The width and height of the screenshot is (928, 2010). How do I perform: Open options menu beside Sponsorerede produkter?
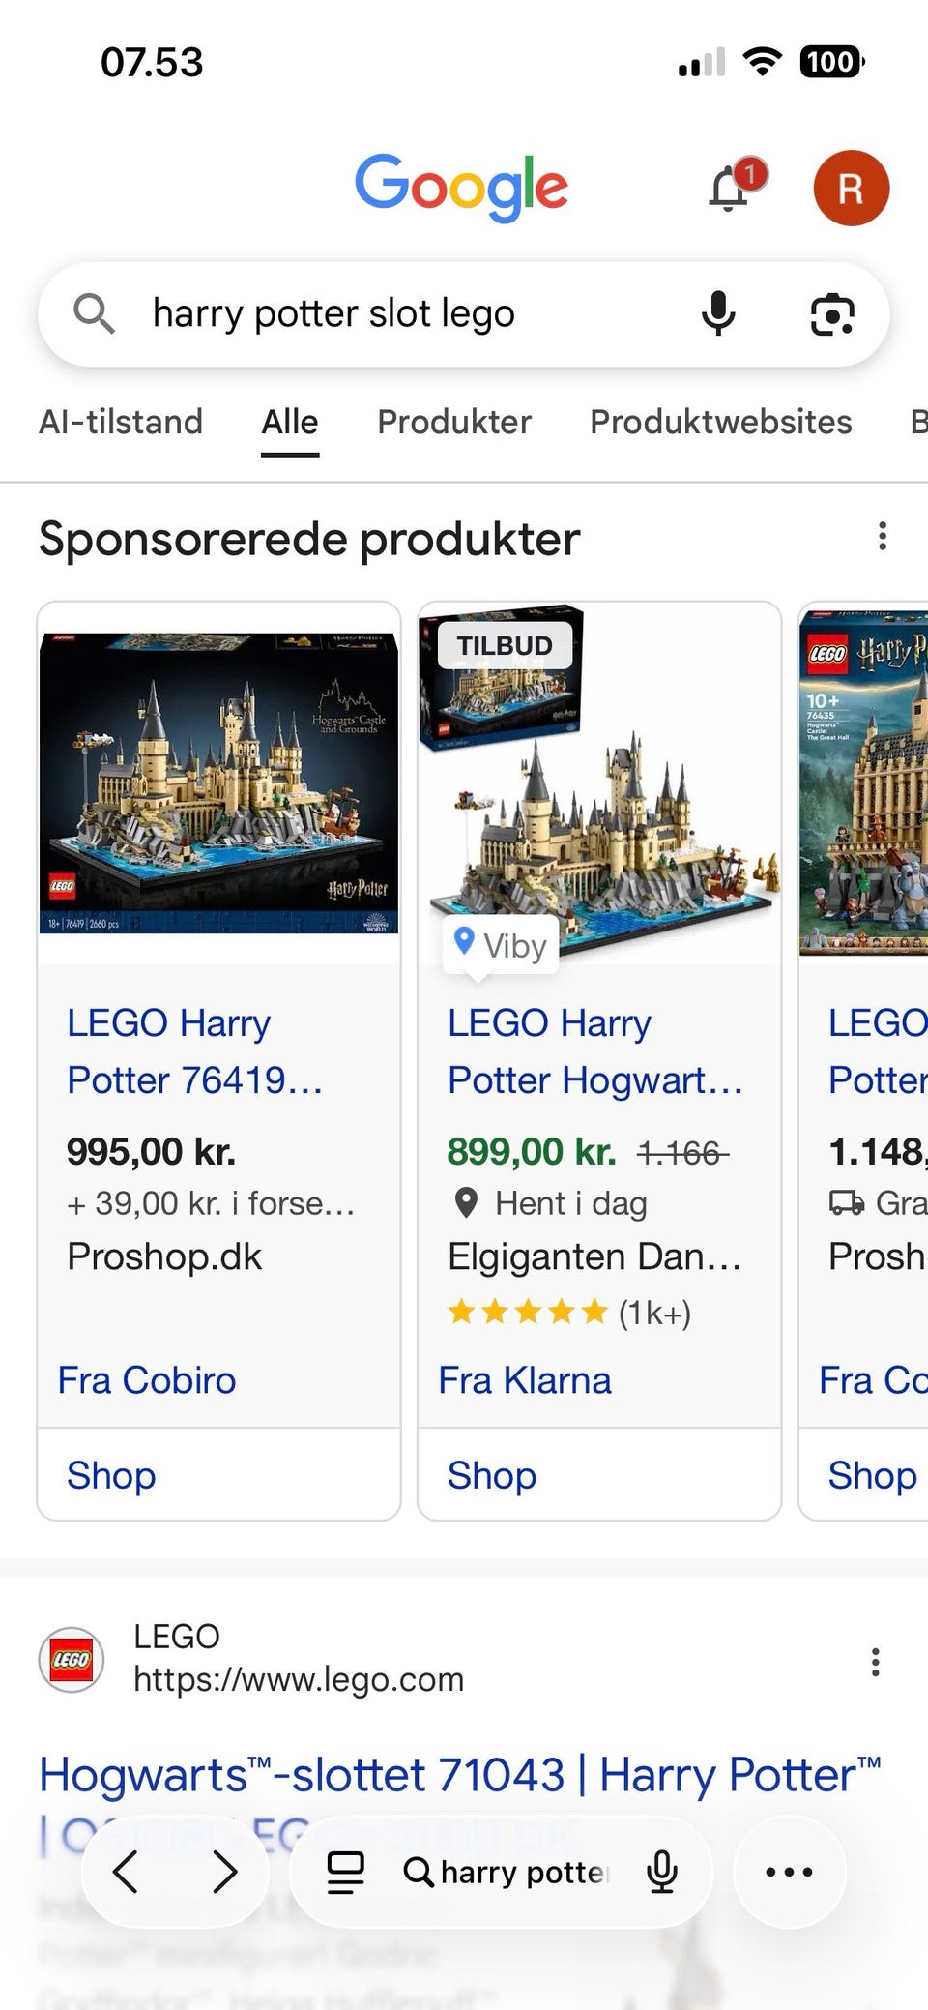[882, 537]
